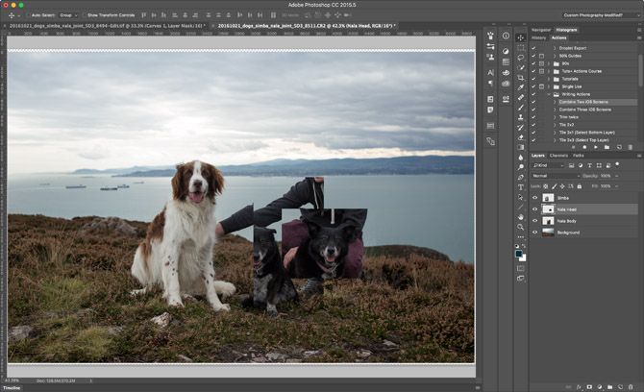Viewport: 644px width, 392px height.
Task: Select the Eyedropper tool
Action: (520, 87)
